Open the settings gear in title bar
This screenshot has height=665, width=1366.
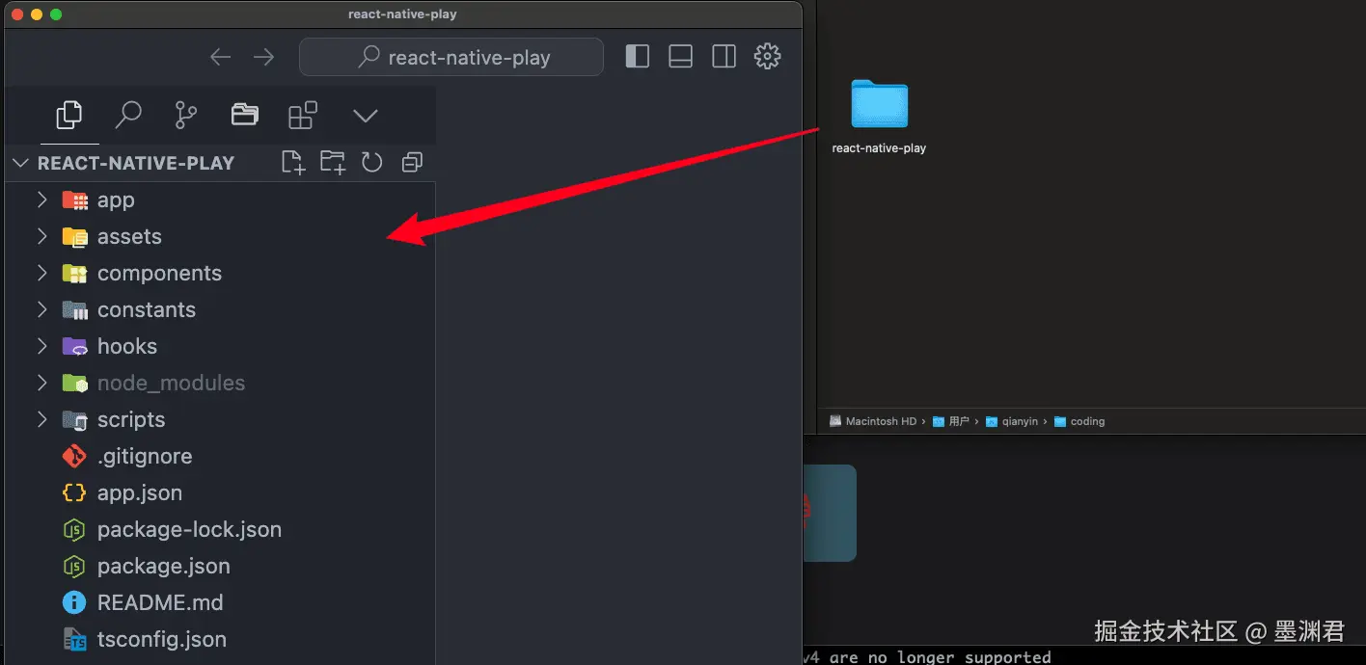click(x=767, y=56)
